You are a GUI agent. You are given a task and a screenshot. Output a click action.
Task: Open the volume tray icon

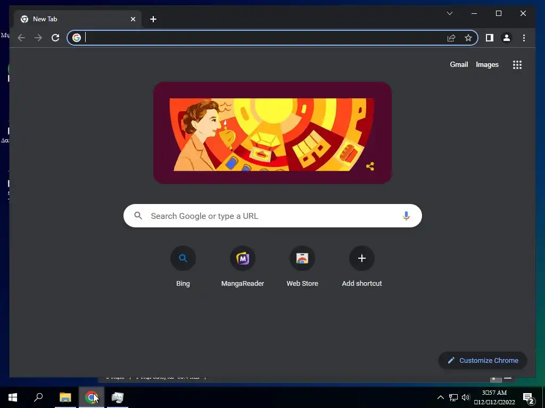466,397
